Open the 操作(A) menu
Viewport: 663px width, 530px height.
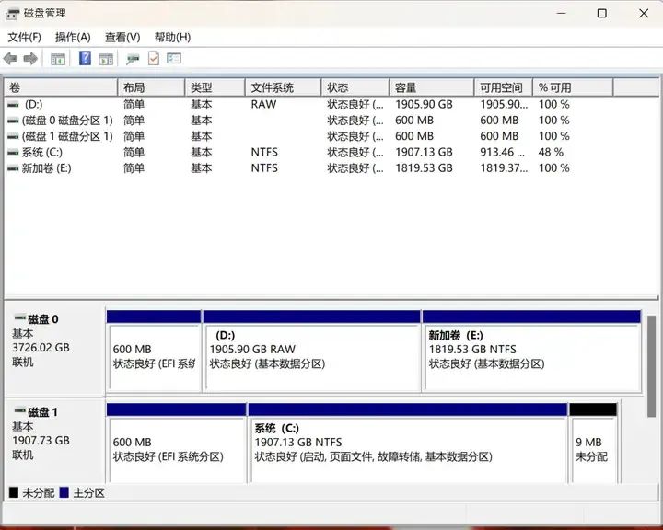point(73,37)
